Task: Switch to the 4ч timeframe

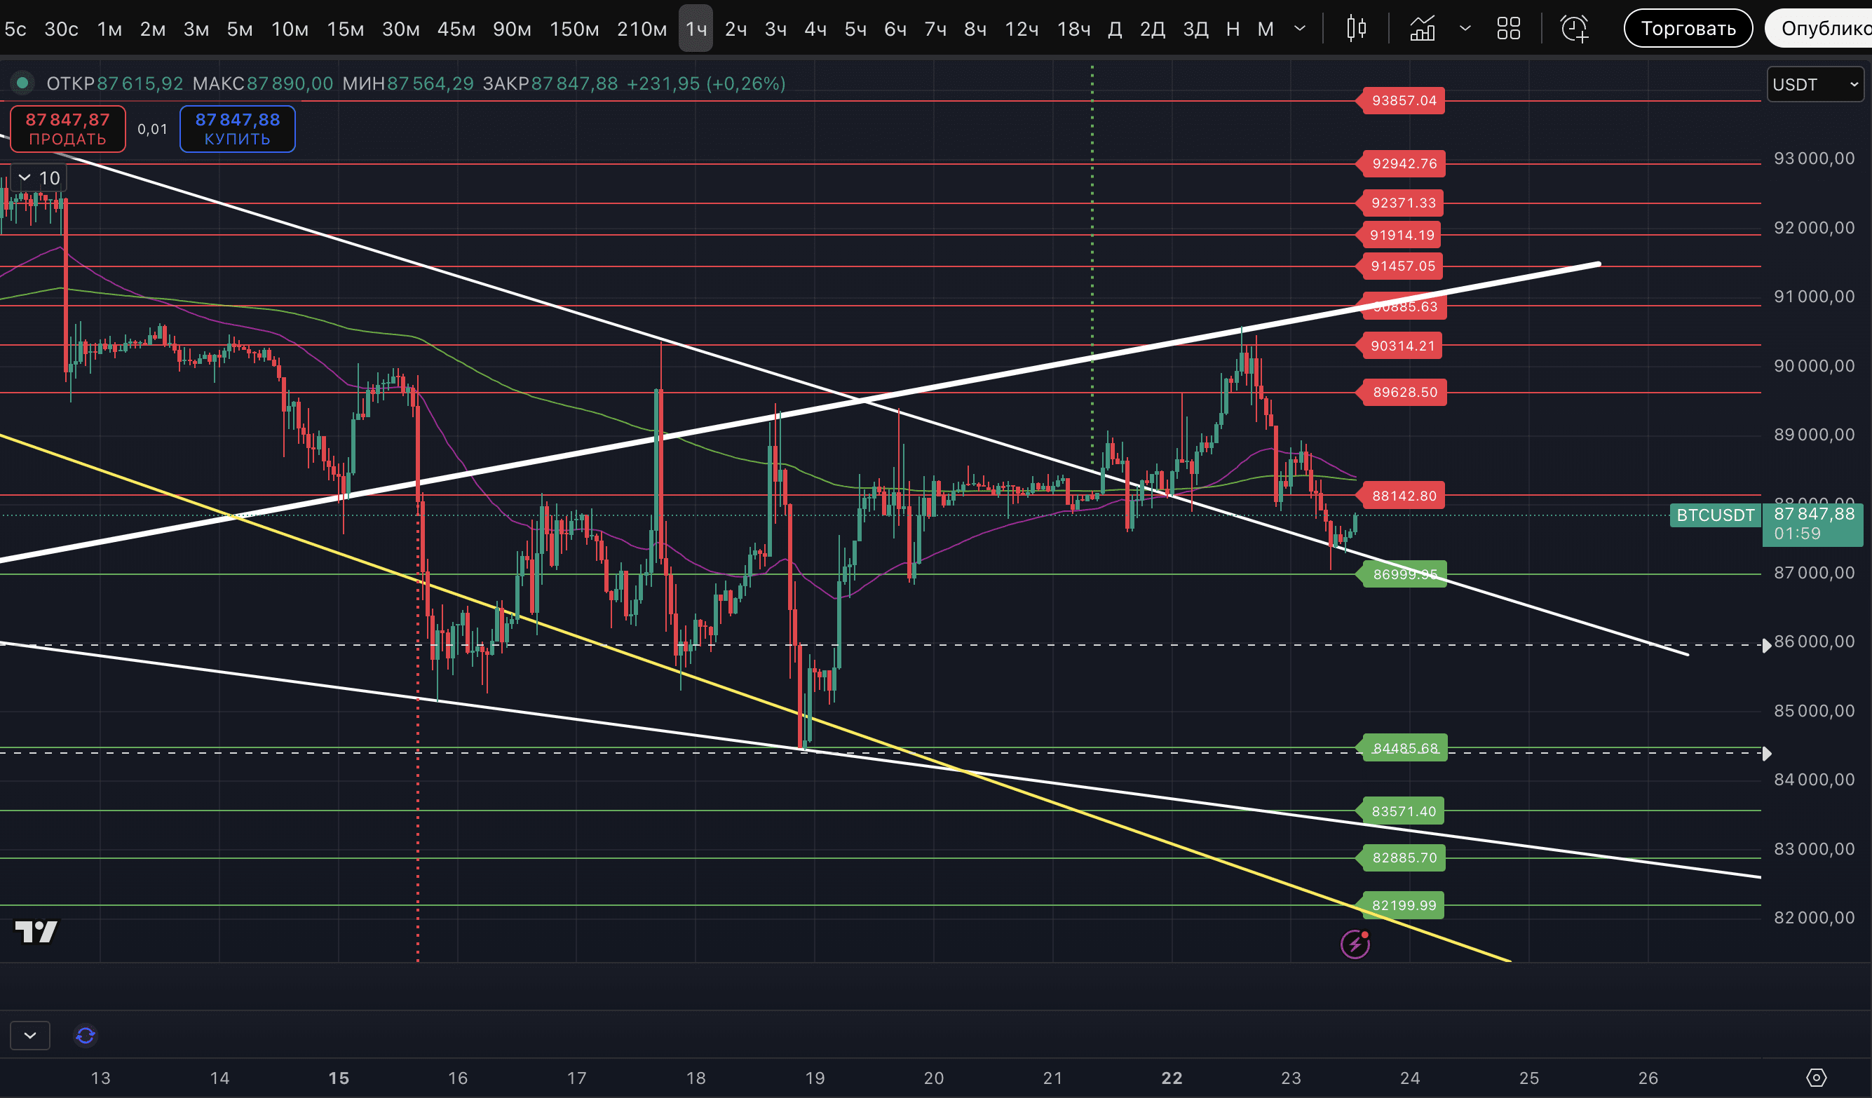Action: coord(815,29)
